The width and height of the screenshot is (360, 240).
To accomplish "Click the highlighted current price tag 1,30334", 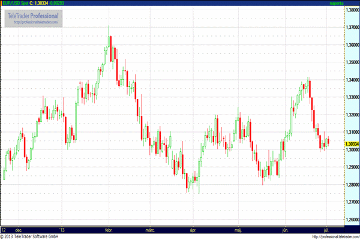I will (352, 144).
